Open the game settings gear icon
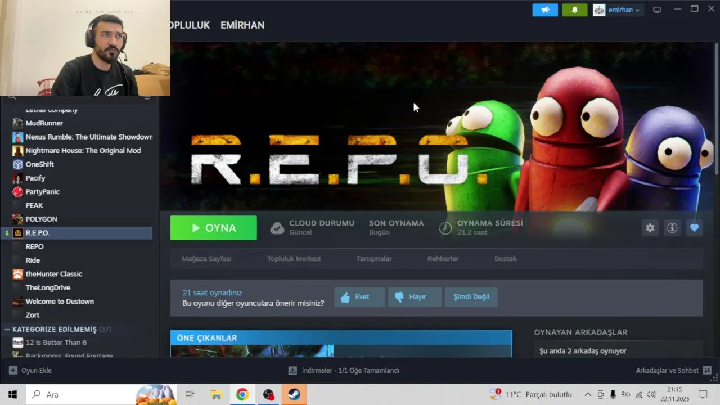Viewport: 720px width, 405px height. 650,228
